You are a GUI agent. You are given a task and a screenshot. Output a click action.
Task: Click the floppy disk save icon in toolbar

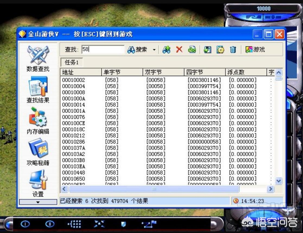pos(208,50)
